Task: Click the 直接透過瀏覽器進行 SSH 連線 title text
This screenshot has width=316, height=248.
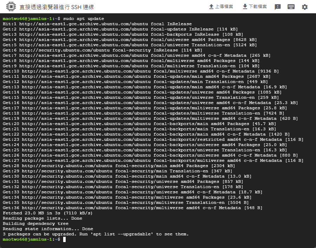Action: 57,7
